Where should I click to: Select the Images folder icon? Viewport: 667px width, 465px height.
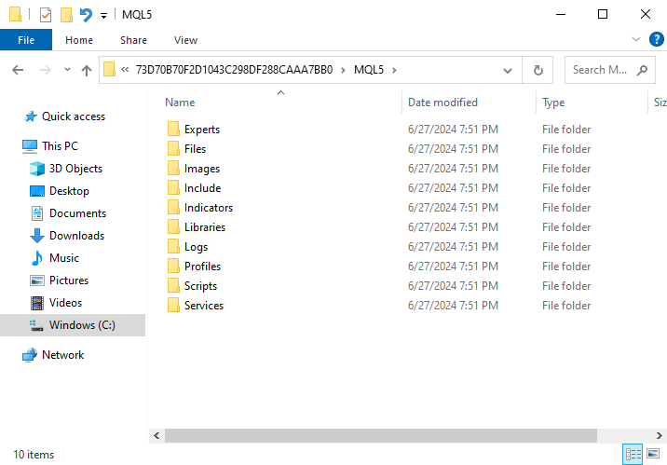(173, 168)
